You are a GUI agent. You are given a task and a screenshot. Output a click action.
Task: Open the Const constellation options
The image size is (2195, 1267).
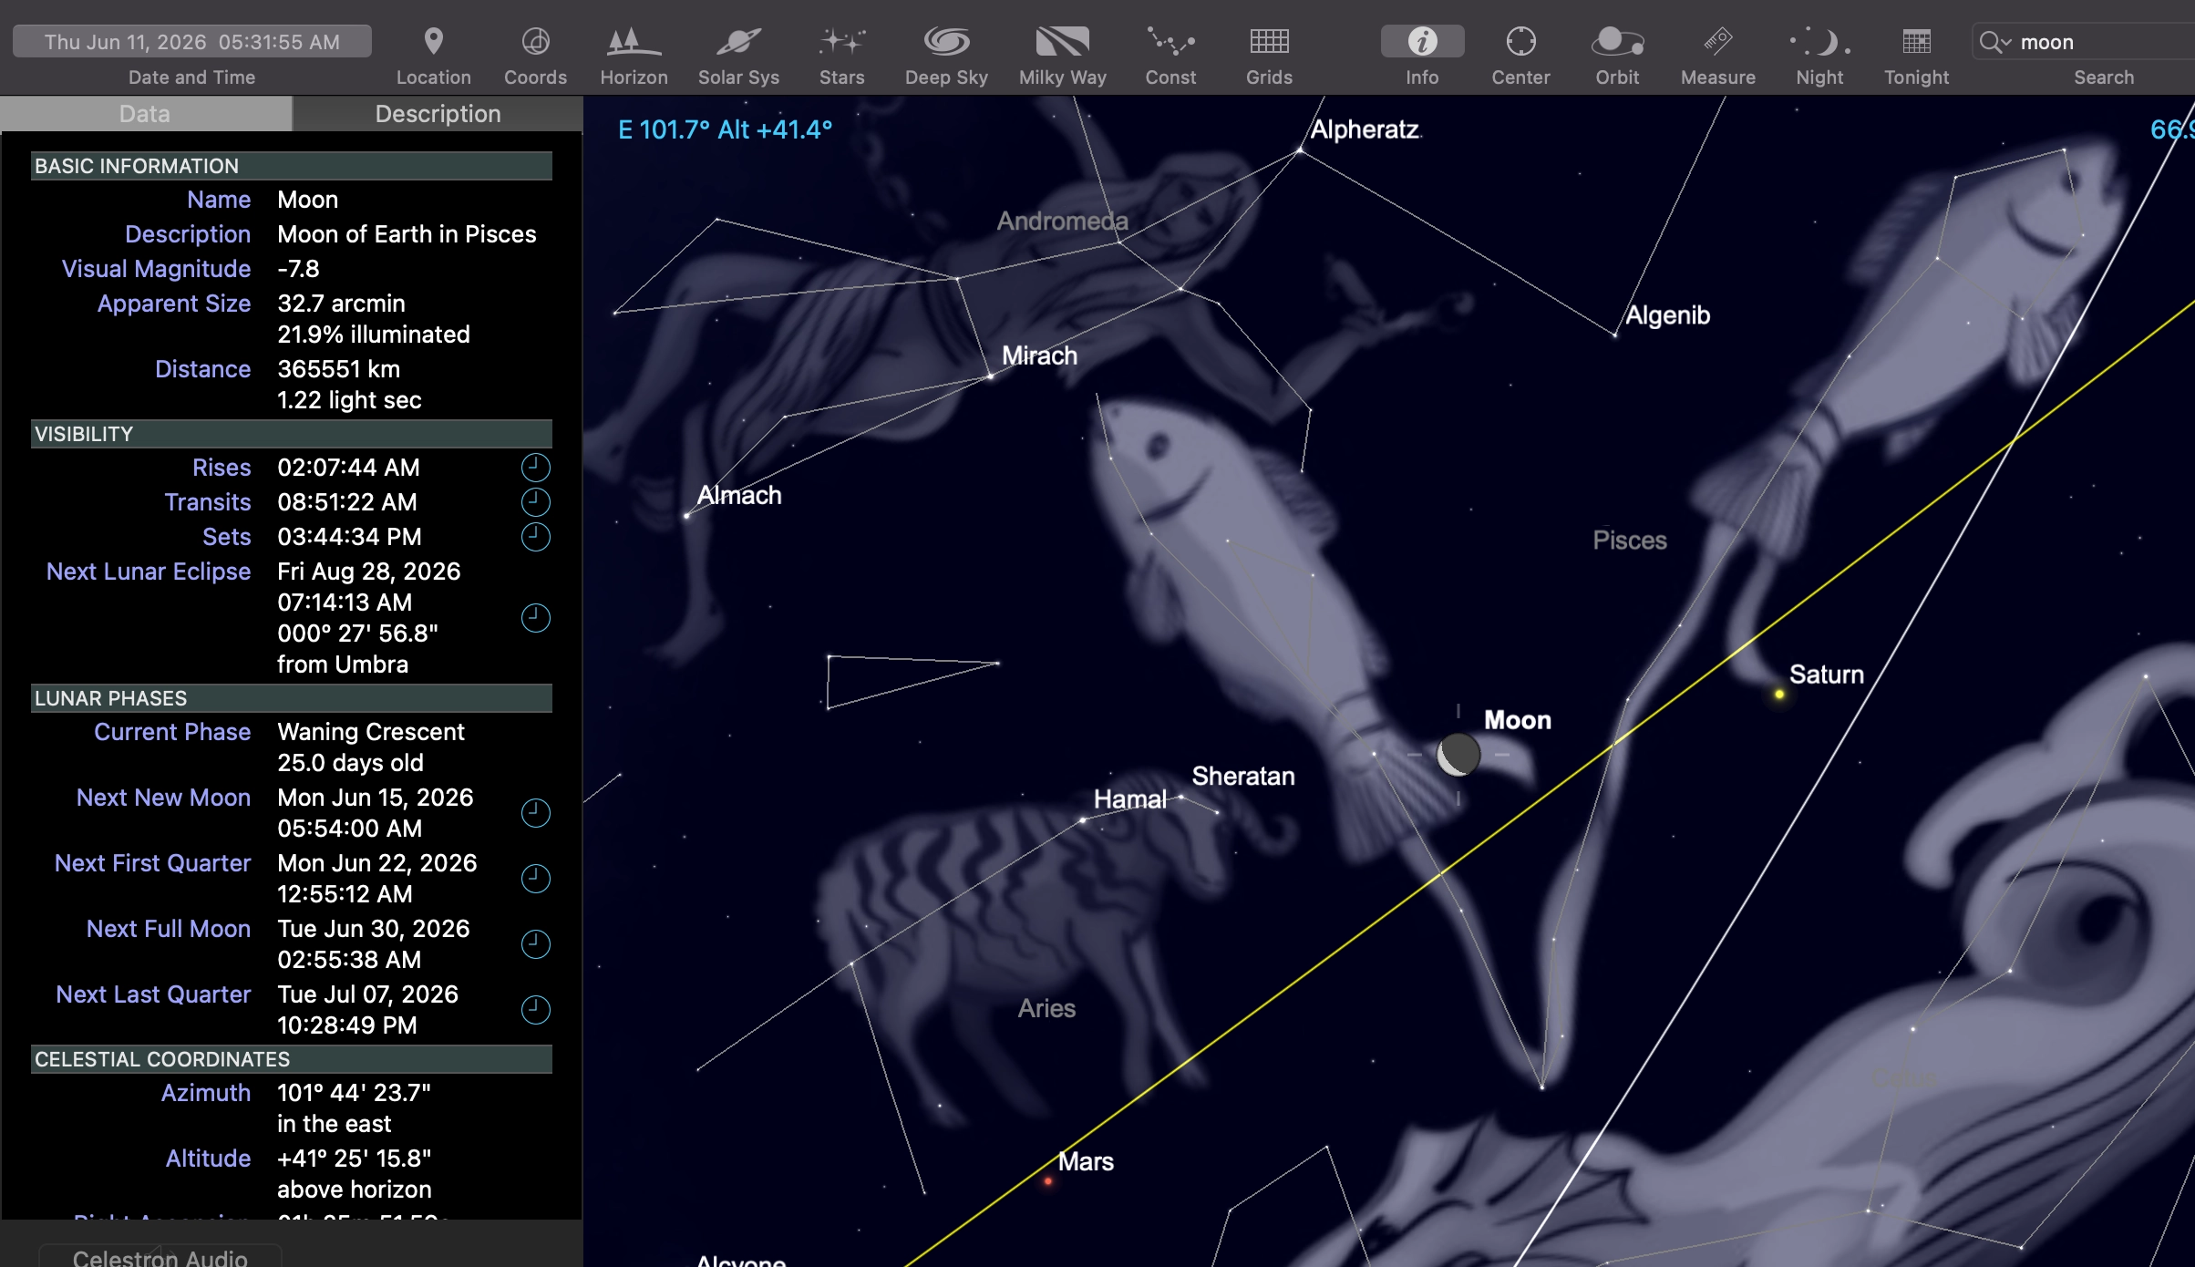pos(1170,42)
